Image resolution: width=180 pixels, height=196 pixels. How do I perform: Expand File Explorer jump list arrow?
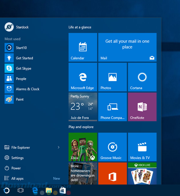point(58,148)
